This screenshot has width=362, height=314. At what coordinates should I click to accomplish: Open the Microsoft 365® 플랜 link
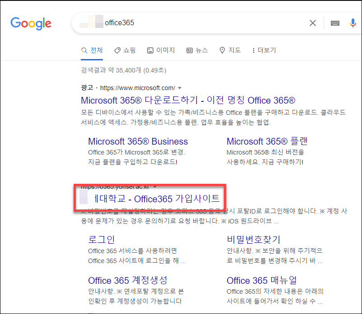tap(267, 141)
